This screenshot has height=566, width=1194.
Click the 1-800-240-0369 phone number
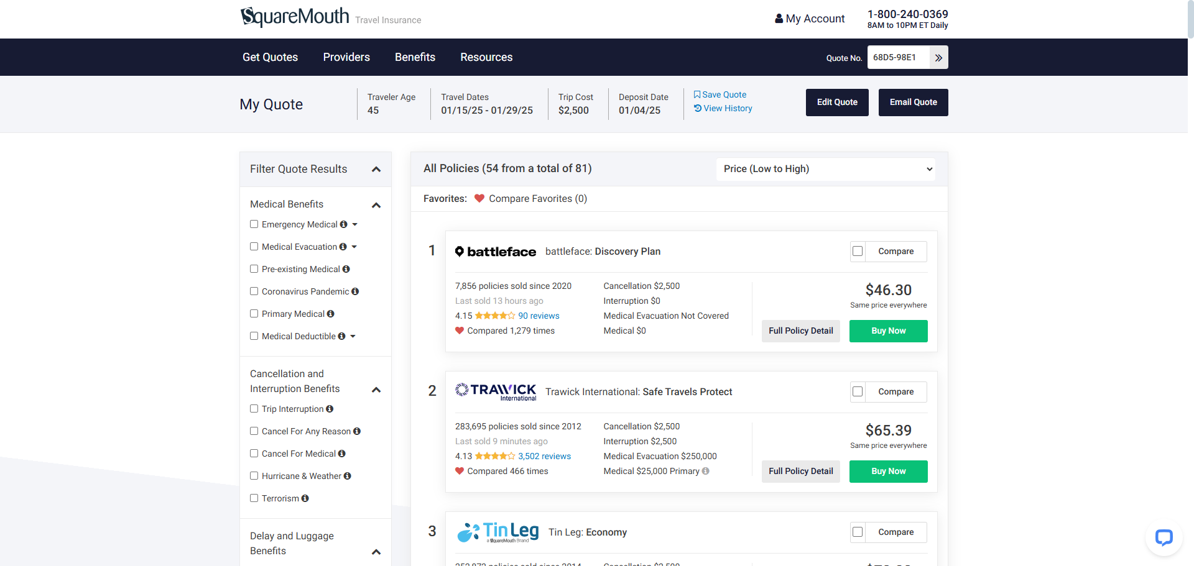[x=907, y=14]
